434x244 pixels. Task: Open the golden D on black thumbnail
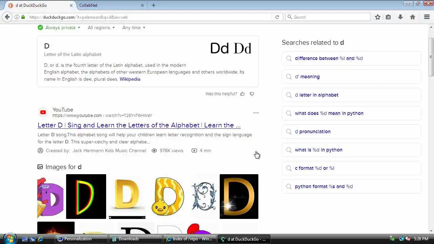point(239,197)
